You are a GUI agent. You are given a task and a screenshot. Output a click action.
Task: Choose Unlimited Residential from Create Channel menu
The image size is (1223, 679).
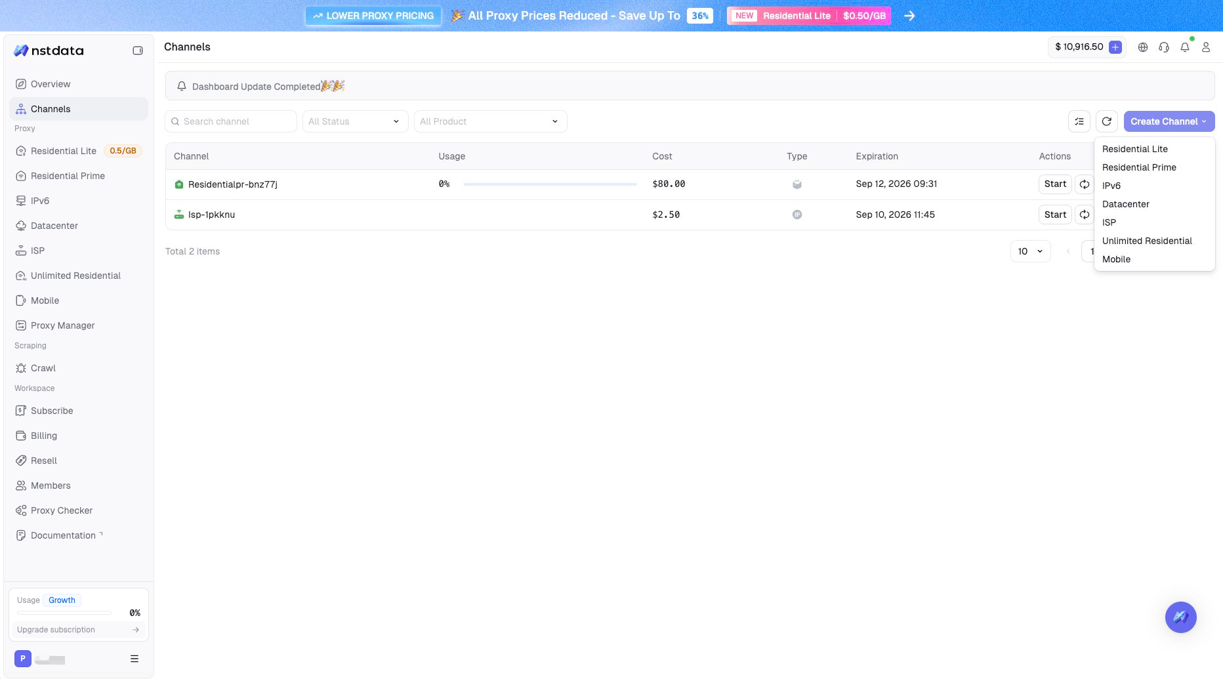1155,241
